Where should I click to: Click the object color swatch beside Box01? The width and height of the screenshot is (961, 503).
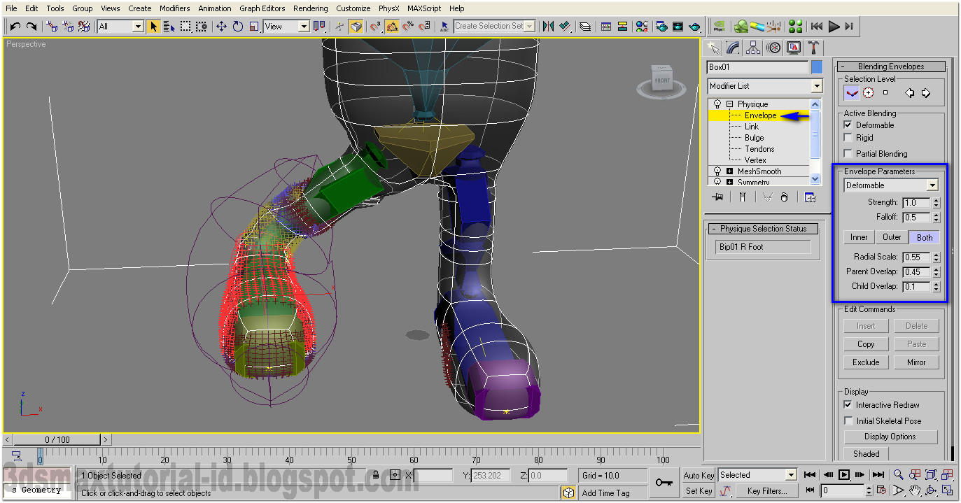(816, 66)
